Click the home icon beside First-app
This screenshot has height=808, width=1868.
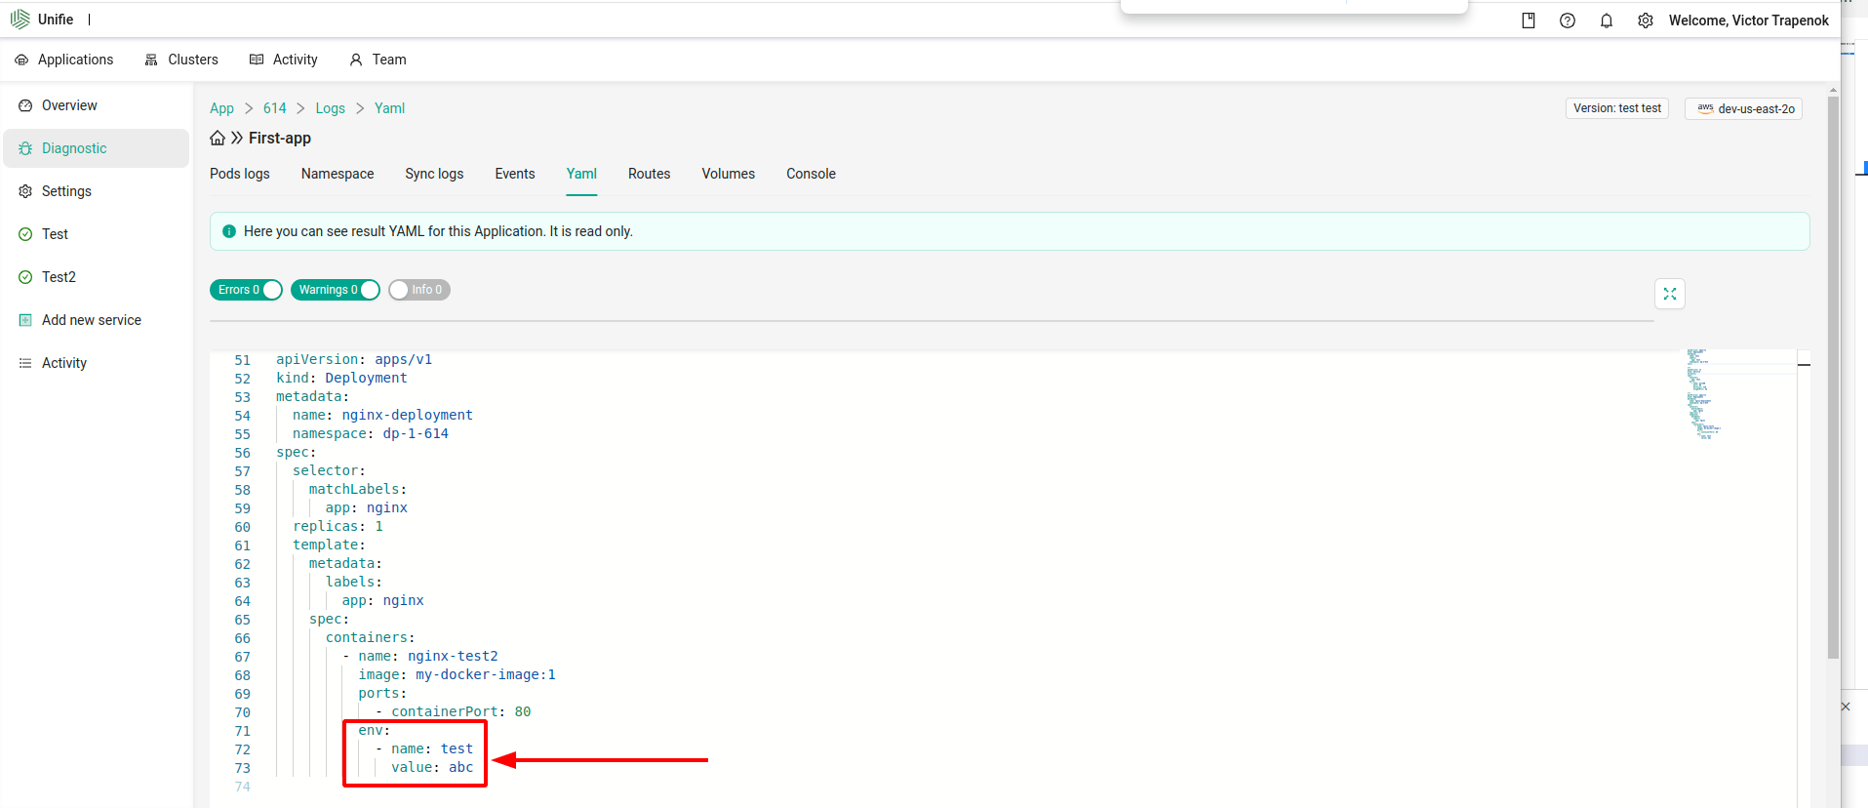(x=218, y=139)
